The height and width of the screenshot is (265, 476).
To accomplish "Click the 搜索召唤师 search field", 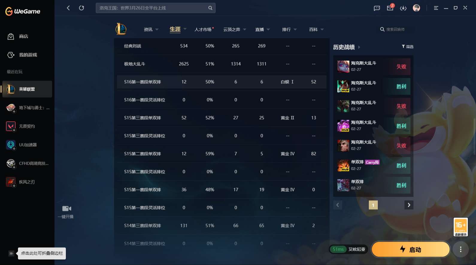I will tap(395, 29).
